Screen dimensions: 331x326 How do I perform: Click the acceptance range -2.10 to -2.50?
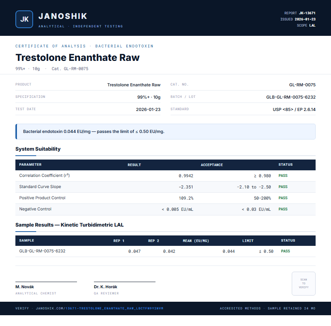pos(254,187)
